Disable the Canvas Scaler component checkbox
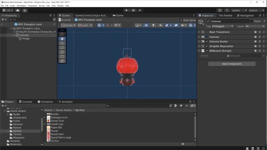Viewport: 267px width, 150px height. pyautogui.click(x=207, y=42)
